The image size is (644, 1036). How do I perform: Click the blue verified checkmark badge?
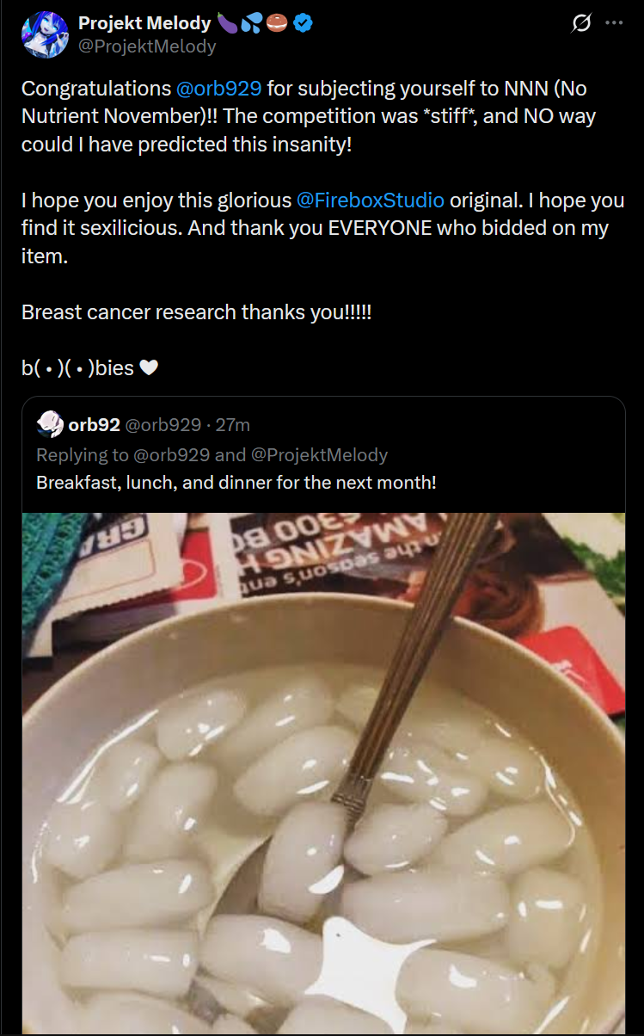pos(303,23)
